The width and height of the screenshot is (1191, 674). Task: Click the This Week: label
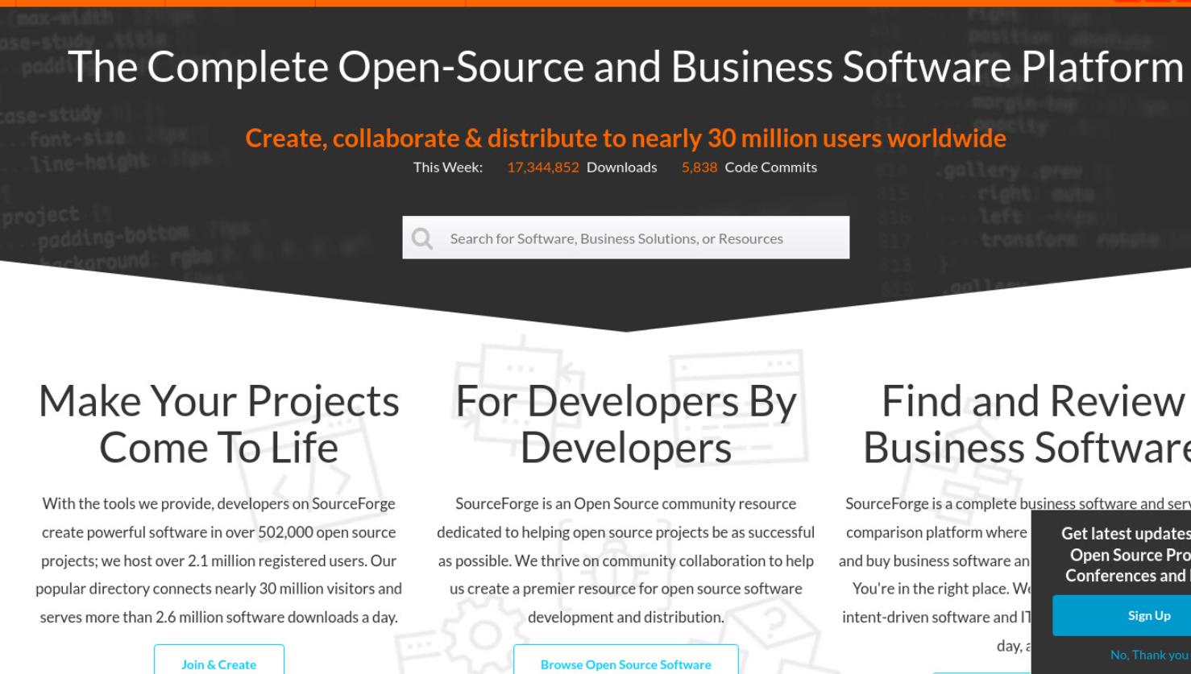coord(448,167)
